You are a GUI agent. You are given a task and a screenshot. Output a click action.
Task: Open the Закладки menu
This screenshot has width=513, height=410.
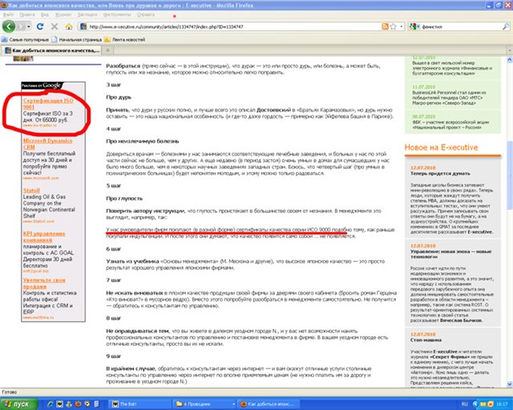[x=87, y=14]
